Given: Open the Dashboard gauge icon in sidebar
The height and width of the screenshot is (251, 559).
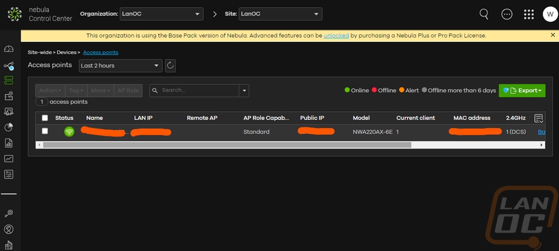Looking at the screenshot, I should (x=8, y=49).
